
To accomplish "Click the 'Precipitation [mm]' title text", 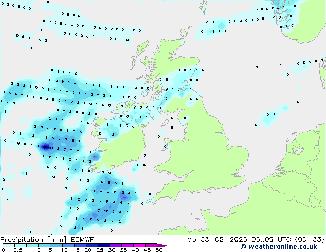I will coord(33,240).
